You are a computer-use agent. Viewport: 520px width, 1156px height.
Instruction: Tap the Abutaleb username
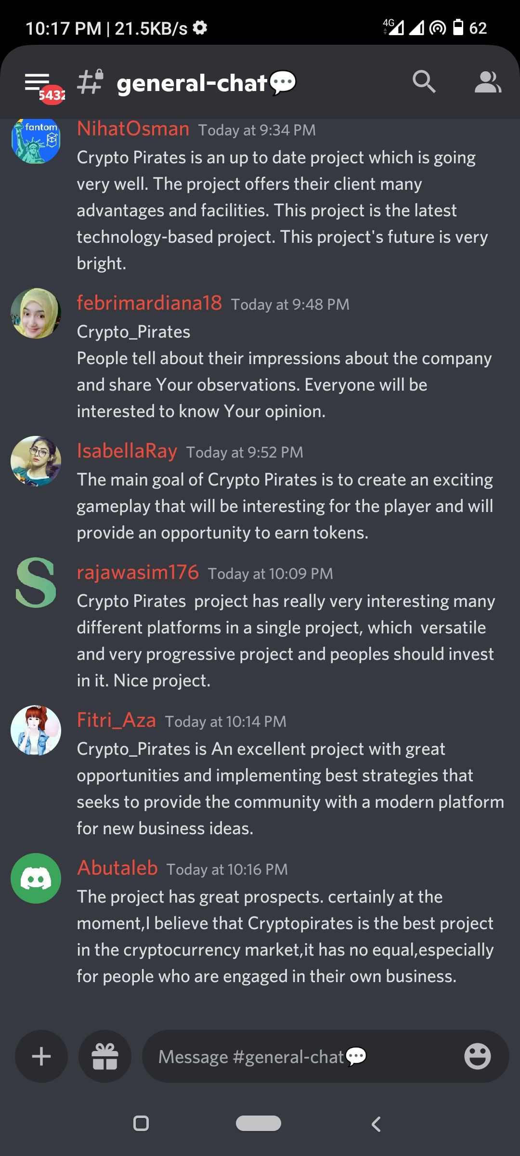(117, 868)
